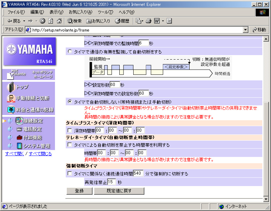The width and height of the screenshot is (271, 211).
Task: Expand the Back button history dropdown arrow
Action: 23,21
